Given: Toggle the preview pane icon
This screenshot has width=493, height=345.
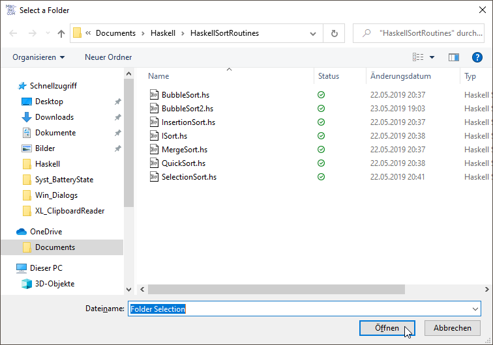Looking at the screenshot, I should pyautogui.click(x=454, y=57).
